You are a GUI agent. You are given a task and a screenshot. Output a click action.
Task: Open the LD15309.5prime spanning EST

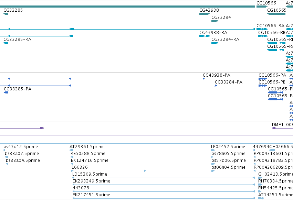(164, 178)
